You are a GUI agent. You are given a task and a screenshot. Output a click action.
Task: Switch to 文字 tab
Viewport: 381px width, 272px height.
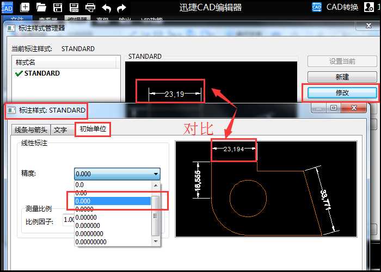click(60, 130)
